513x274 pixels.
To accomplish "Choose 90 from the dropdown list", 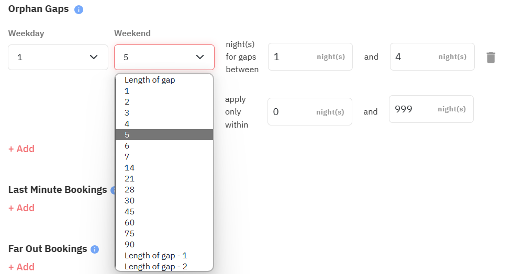I will coord(129,245).
